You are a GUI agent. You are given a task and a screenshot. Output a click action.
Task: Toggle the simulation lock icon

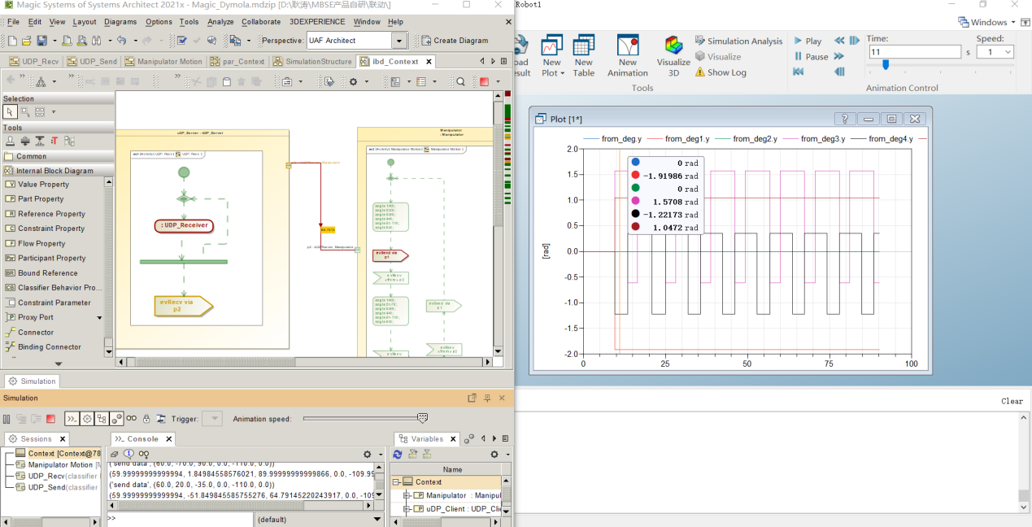146,419
